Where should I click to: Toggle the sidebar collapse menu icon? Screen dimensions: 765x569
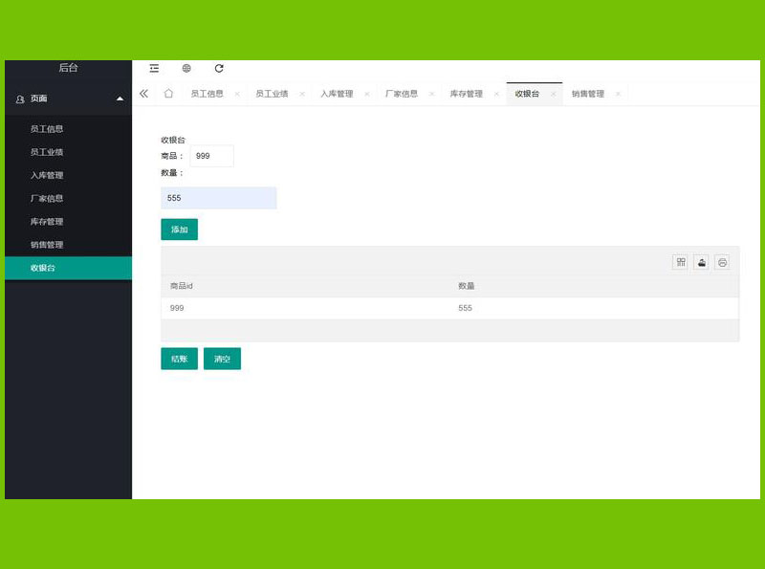pyautogui.click(x=154, y=68)
